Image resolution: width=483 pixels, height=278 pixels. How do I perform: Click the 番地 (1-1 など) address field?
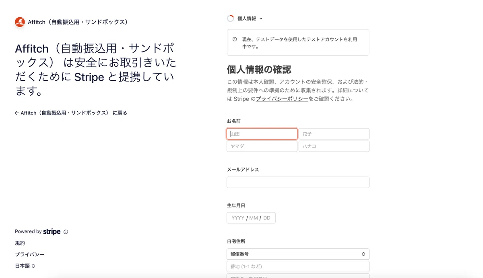[x=298, y=266]
